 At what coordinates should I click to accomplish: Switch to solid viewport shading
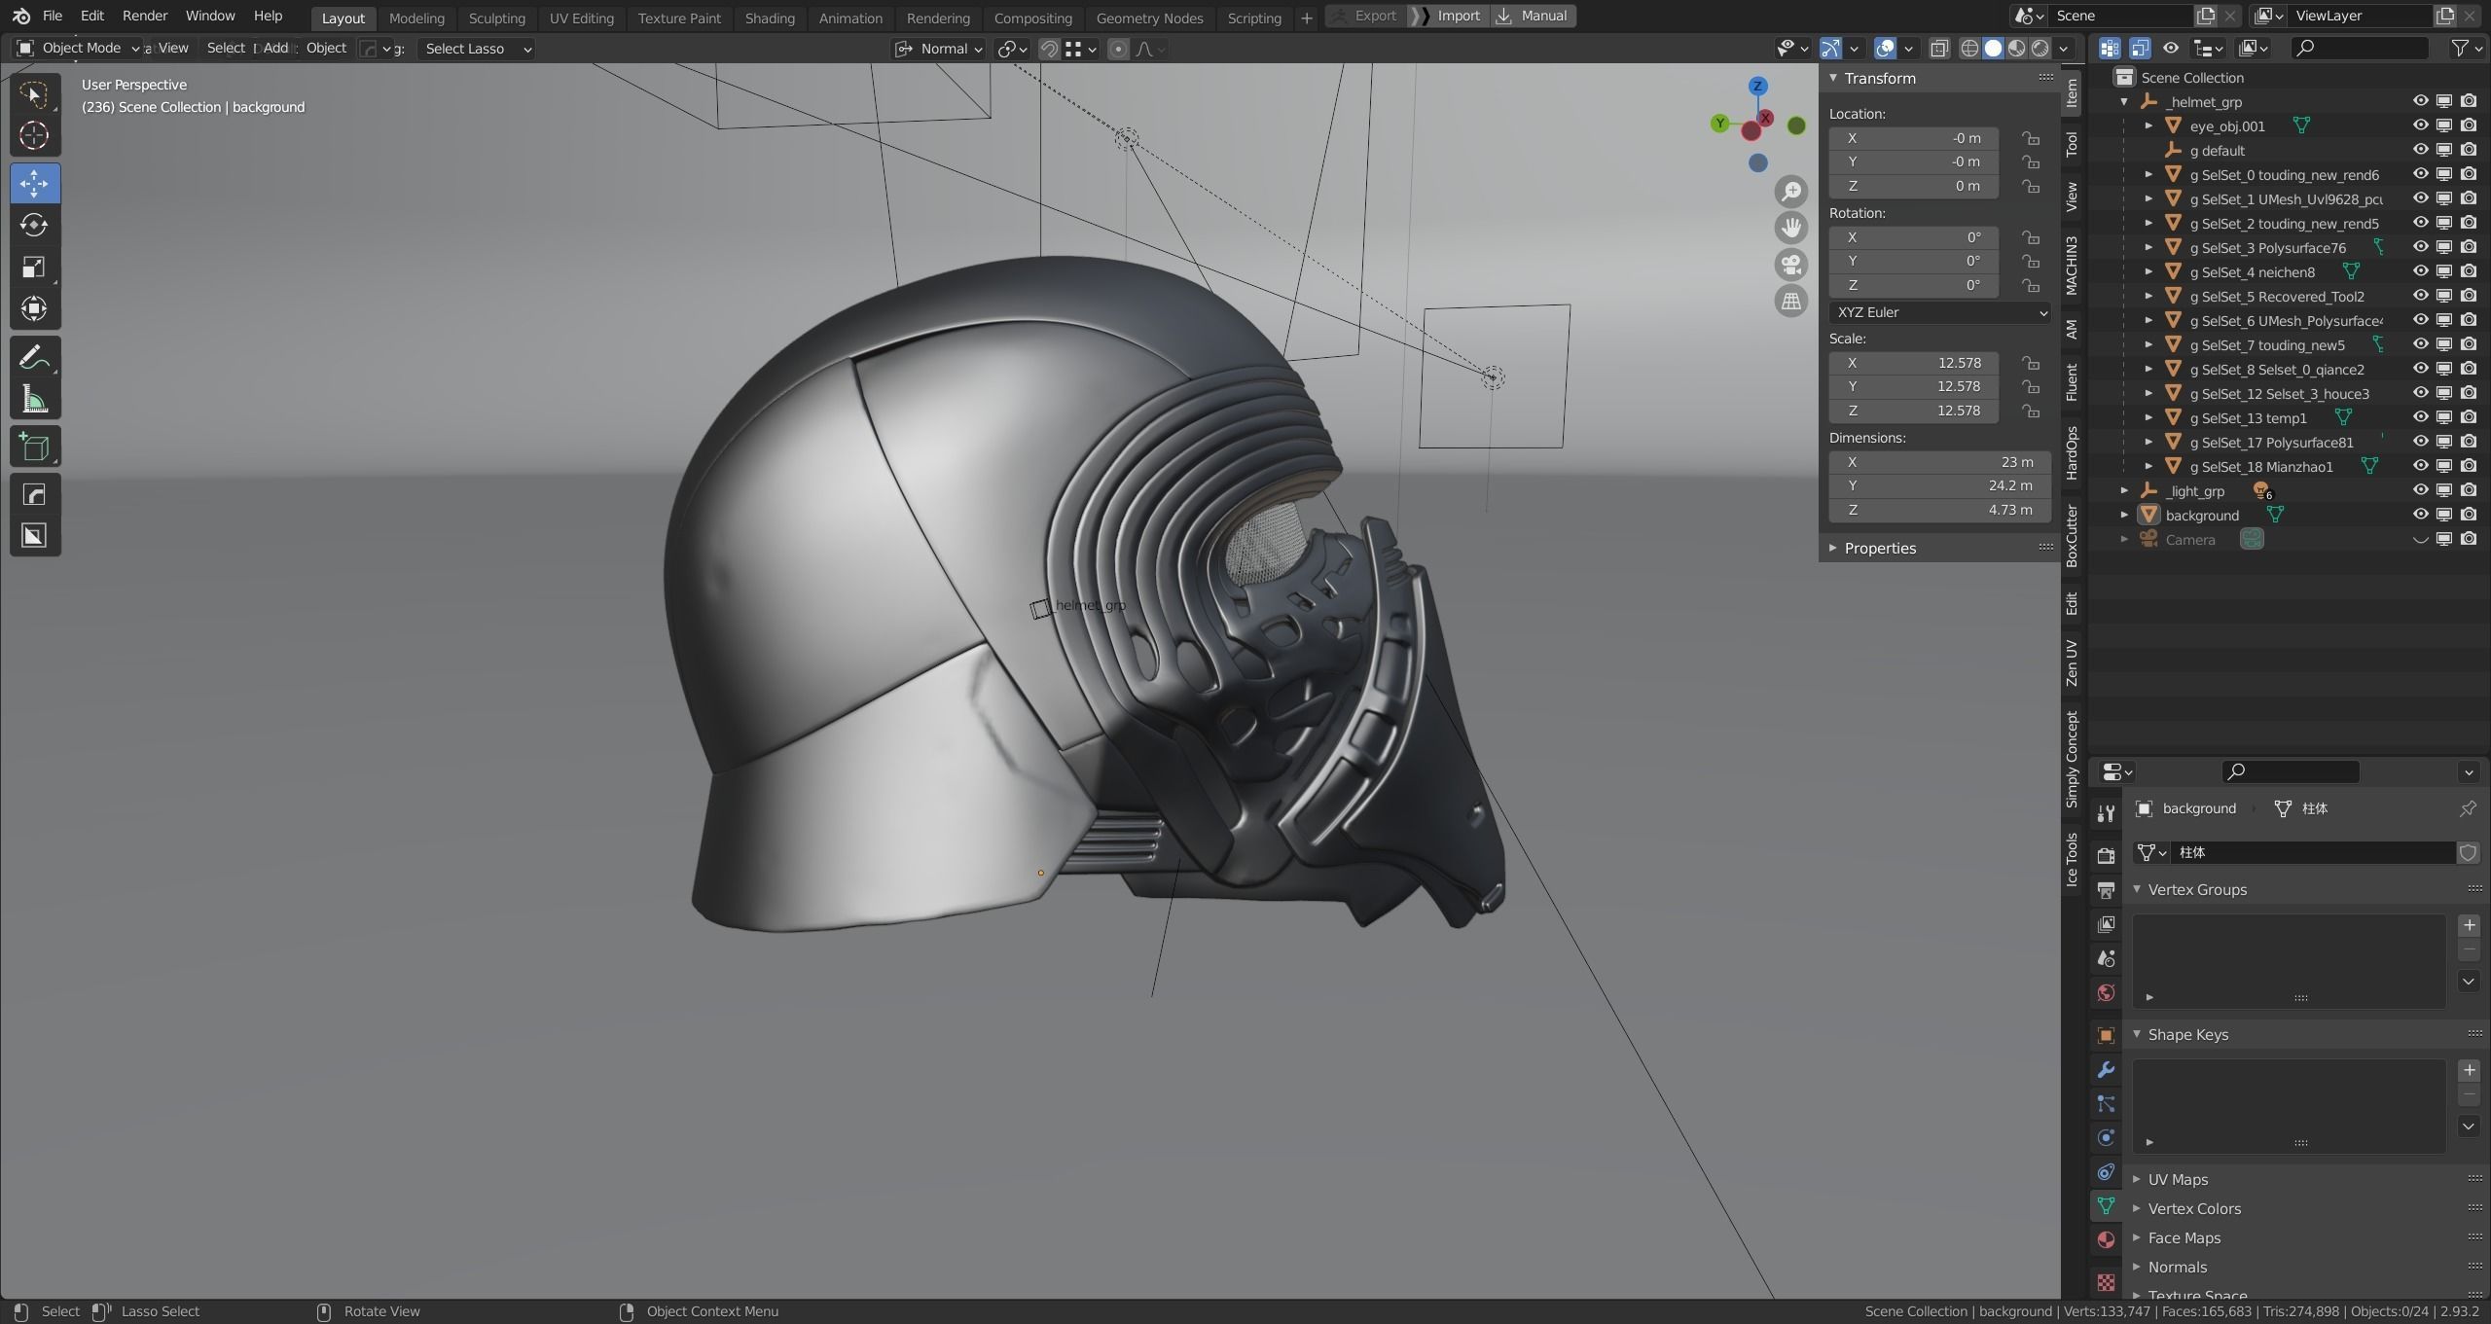[1993, 49]
